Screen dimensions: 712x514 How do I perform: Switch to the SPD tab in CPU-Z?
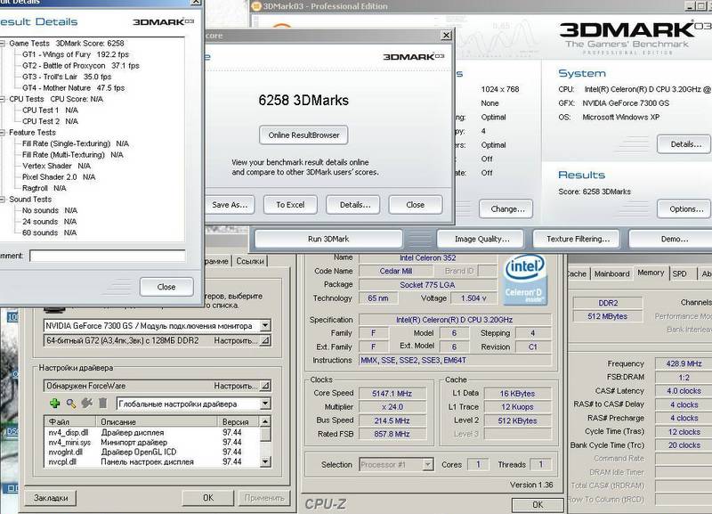coord(682,273)
